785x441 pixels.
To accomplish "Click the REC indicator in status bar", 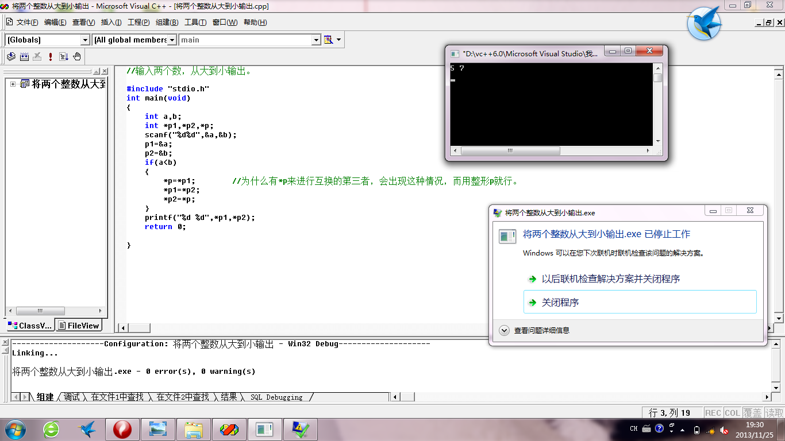I will tap(713, 412).
